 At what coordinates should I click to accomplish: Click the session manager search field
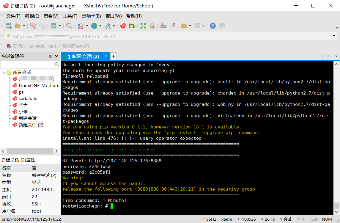pyautogui.click(x=27, y=65)
